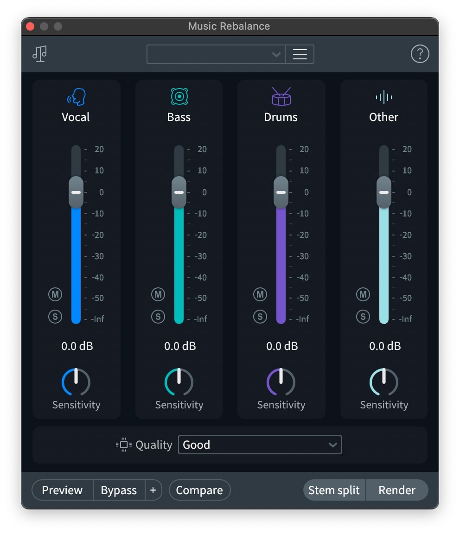
Task: Click the music note icon in the header
Action: click(x=39, y=53)
